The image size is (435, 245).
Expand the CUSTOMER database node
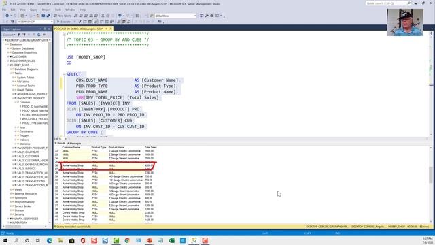click(8, 56)
